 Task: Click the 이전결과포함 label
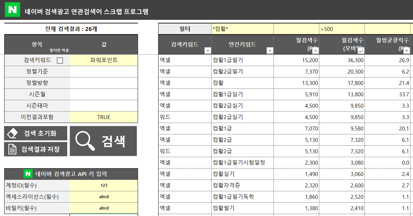coord(37,117)
